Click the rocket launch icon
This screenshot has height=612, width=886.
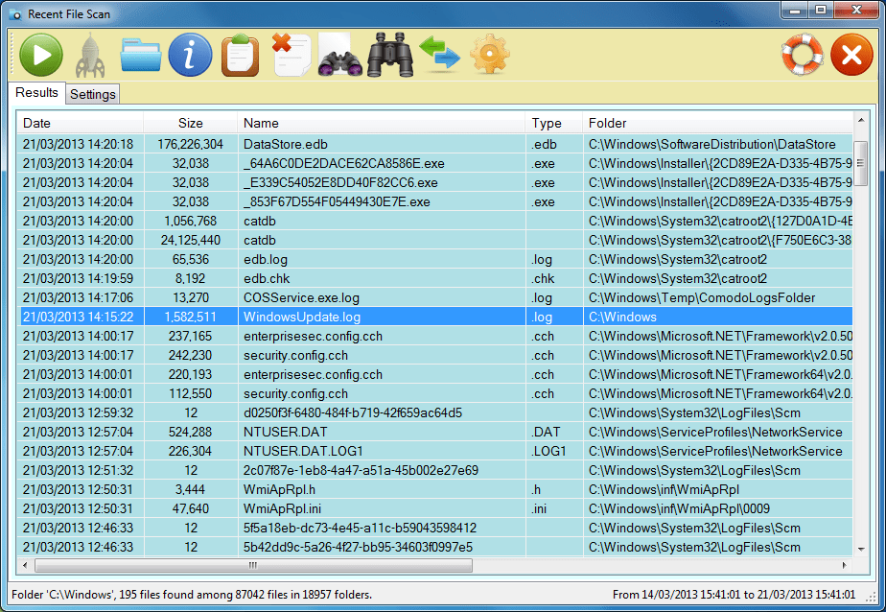pyautogui.click(x=90, y=55)
